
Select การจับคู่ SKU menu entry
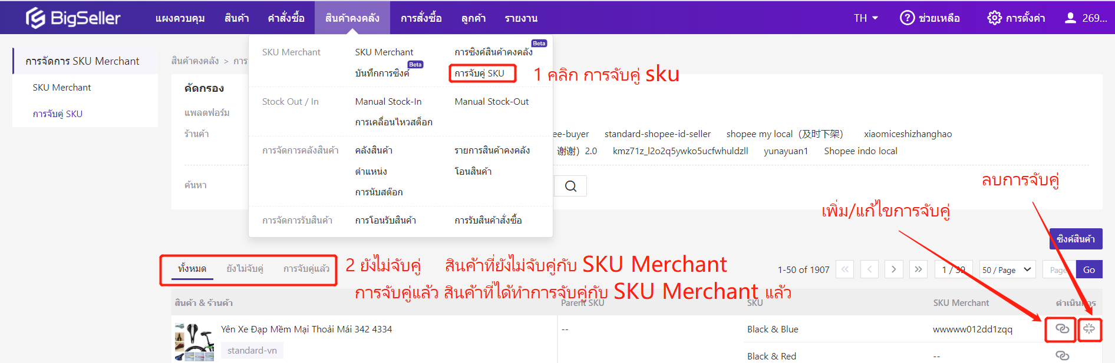[x=479, y=73]
